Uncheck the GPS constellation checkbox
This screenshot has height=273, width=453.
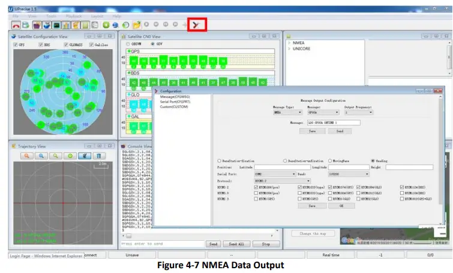16,45
